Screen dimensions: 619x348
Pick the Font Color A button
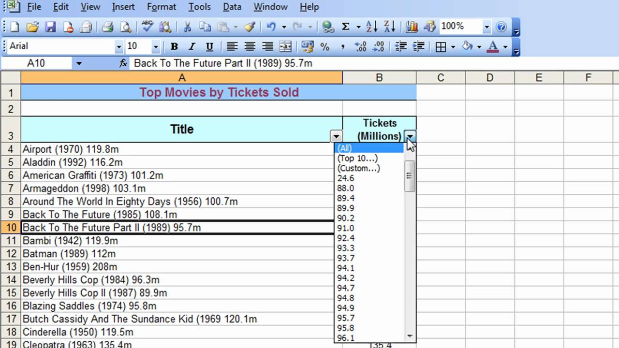tap(493, 47)
